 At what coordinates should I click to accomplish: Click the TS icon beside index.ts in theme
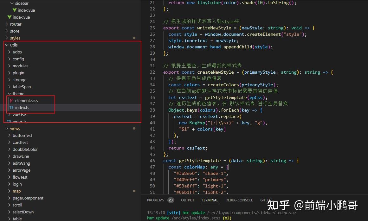click(x=12, y=107)
